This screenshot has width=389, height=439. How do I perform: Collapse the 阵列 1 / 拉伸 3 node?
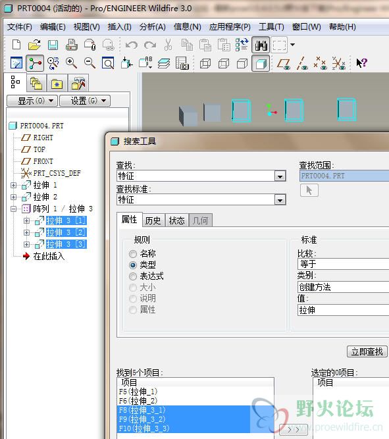[x=13, y=209]
